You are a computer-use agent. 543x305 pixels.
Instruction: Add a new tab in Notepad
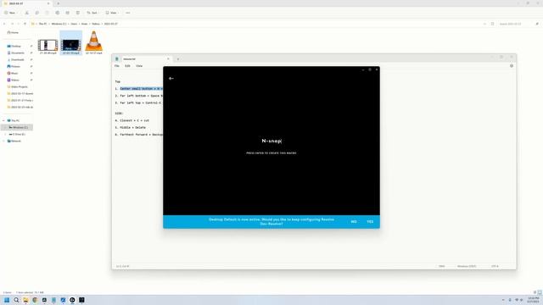click(178, 59)
